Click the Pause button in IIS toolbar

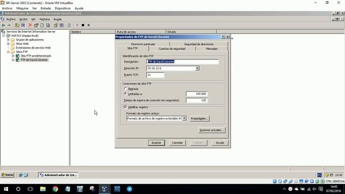(x=88, y=25)
